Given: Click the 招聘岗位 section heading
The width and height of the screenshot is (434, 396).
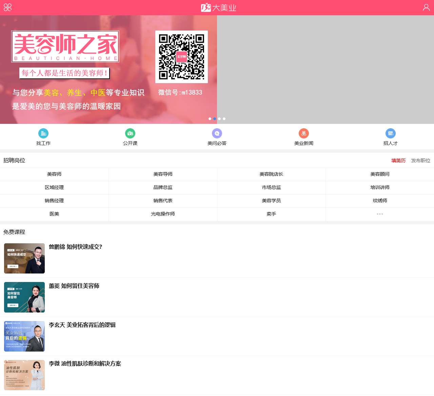Looking at the screenshot, I should 14,161.
